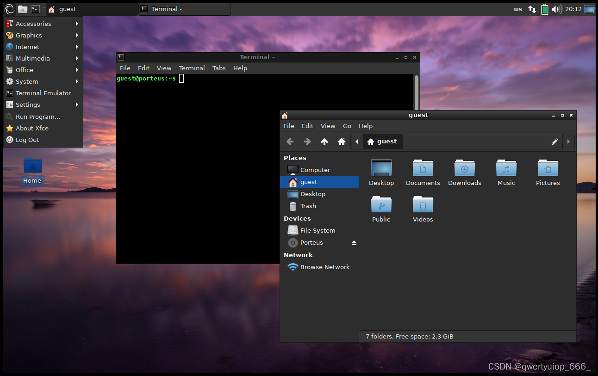598x376 pixels.
Task: Click the Home navigation icon in Thunar toolbar
Action: point(341,142)
